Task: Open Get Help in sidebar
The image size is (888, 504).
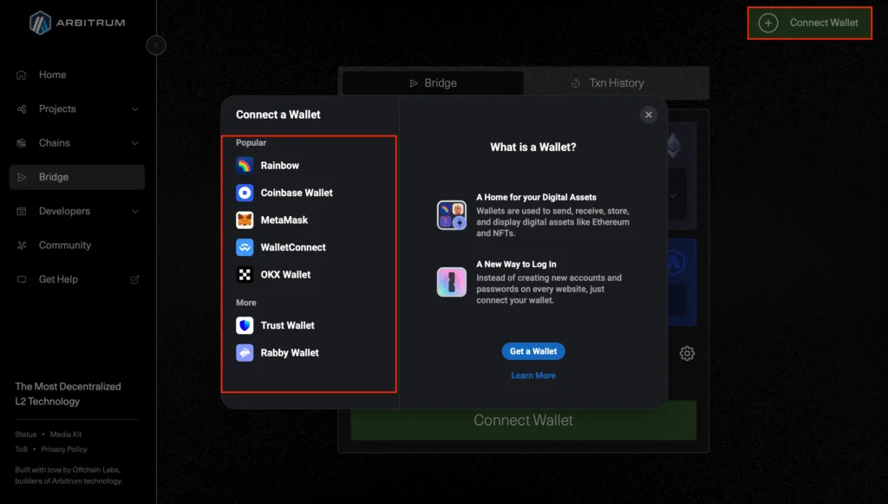Action: pyautogui.click(x=77, y=279)
